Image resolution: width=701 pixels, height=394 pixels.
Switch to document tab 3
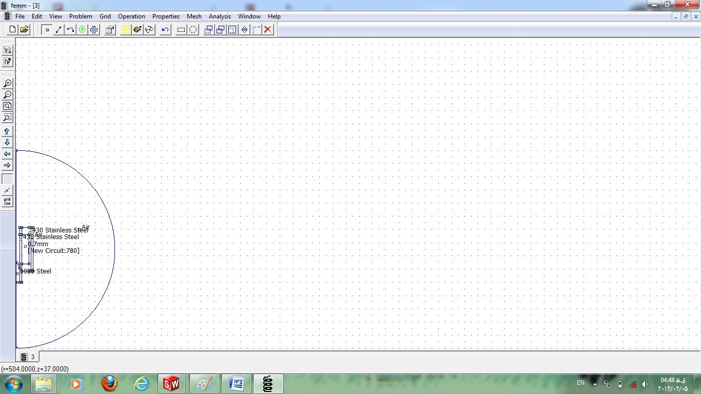point(29,357)
